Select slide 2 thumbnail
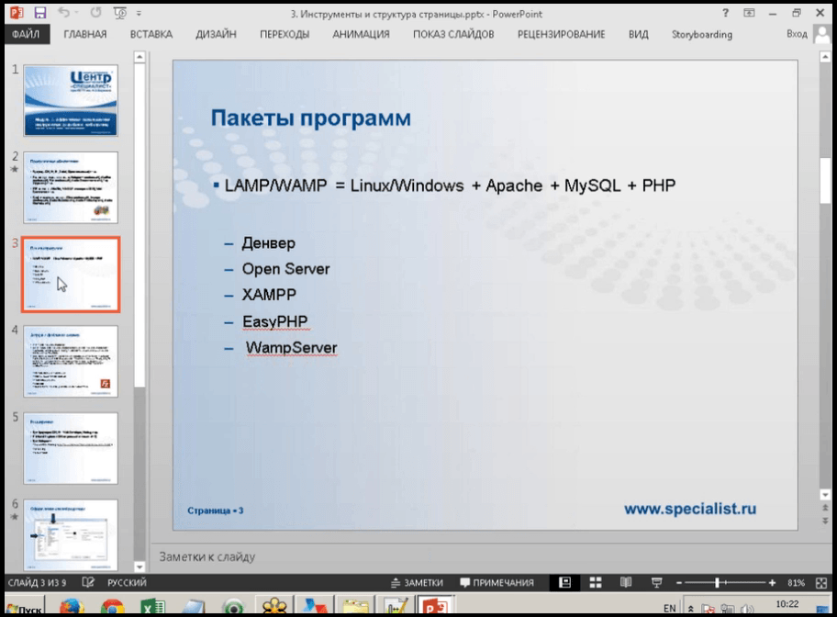837x617 pixels. 71,187
